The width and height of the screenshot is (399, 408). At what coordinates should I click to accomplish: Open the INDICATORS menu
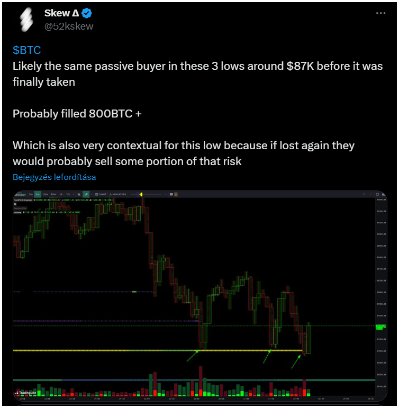click(x=118, y=194)
